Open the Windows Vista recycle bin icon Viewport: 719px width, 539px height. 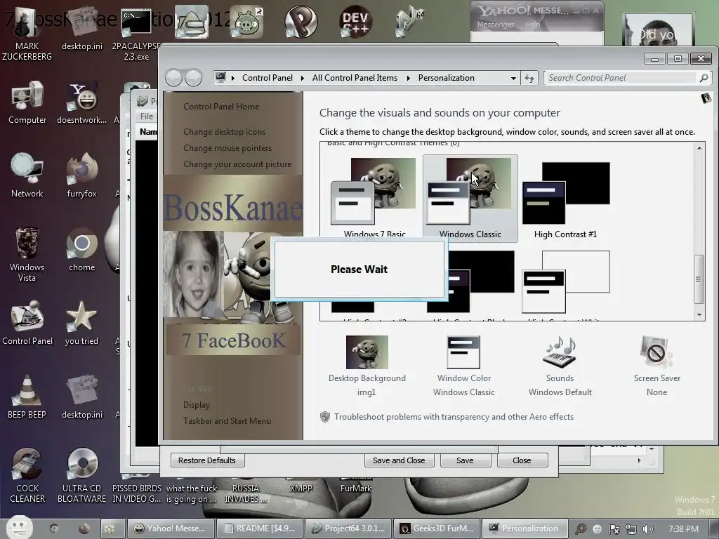click(27, 254)
